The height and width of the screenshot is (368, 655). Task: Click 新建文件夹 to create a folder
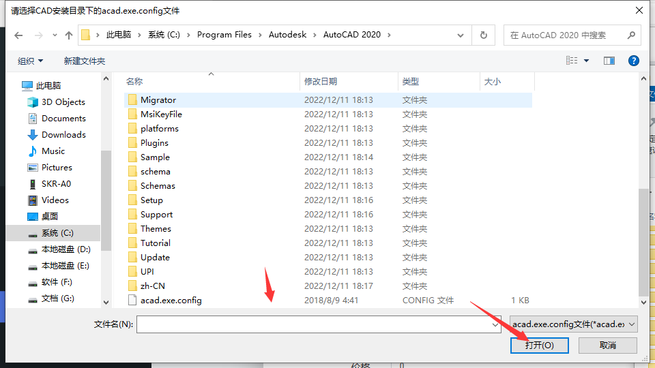pos(85,61)
